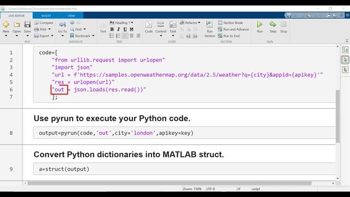Switch to the LIVE EDITOR tab
The height and width of the screenshot is (197, 350).
click(16, 16)
